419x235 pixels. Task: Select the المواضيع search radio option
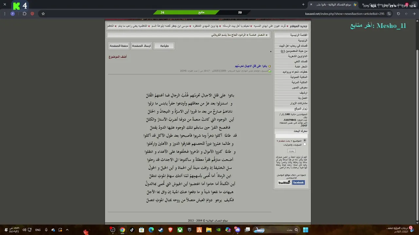pyautogui.click(x=305, y=141)
